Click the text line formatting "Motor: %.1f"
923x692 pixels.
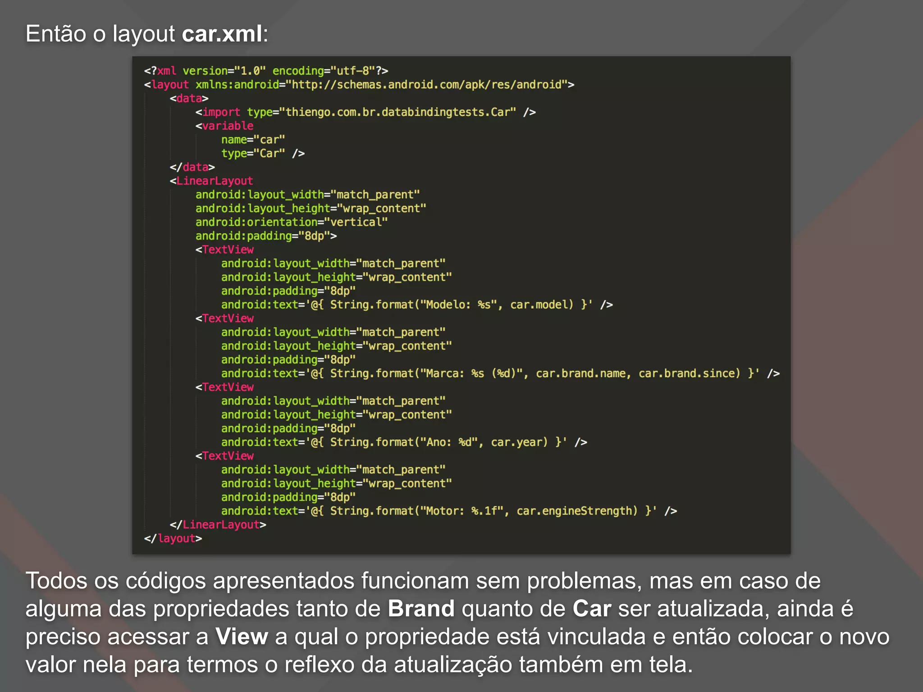[449, 511]
